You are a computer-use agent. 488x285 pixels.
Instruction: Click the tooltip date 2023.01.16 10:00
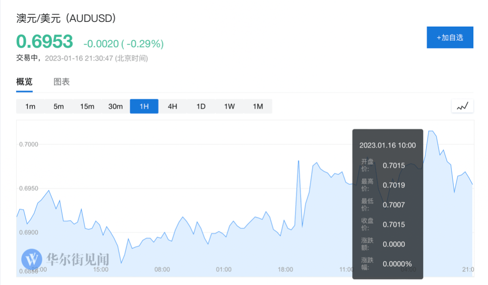pos(387,145)
